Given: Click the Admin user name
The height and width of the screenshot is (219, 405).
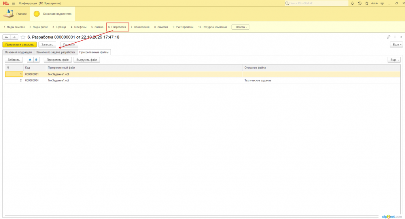Looking at the screenshot, I should [374, 3].
